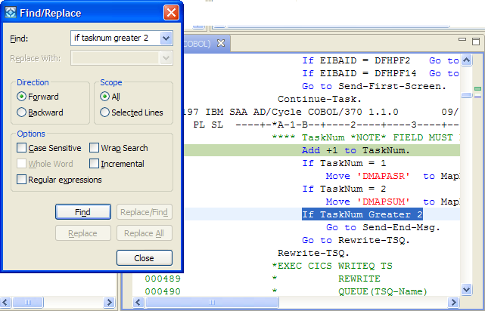Viewport: 485px width, 311px height.
Task: Click the Find/Replace dialog title bar icon
Action: pyautogui.click(x=12, y=13)
